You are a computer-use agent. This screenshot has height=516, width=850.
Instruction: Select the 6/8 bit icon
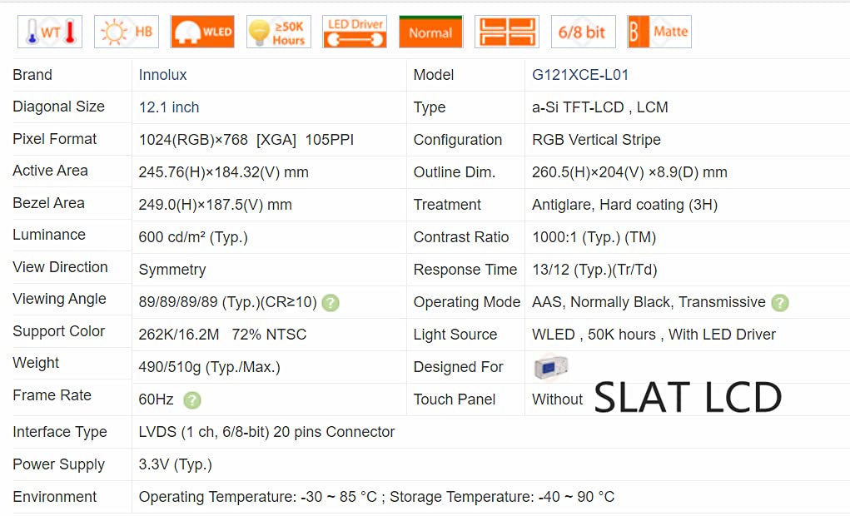pos(584,32)
